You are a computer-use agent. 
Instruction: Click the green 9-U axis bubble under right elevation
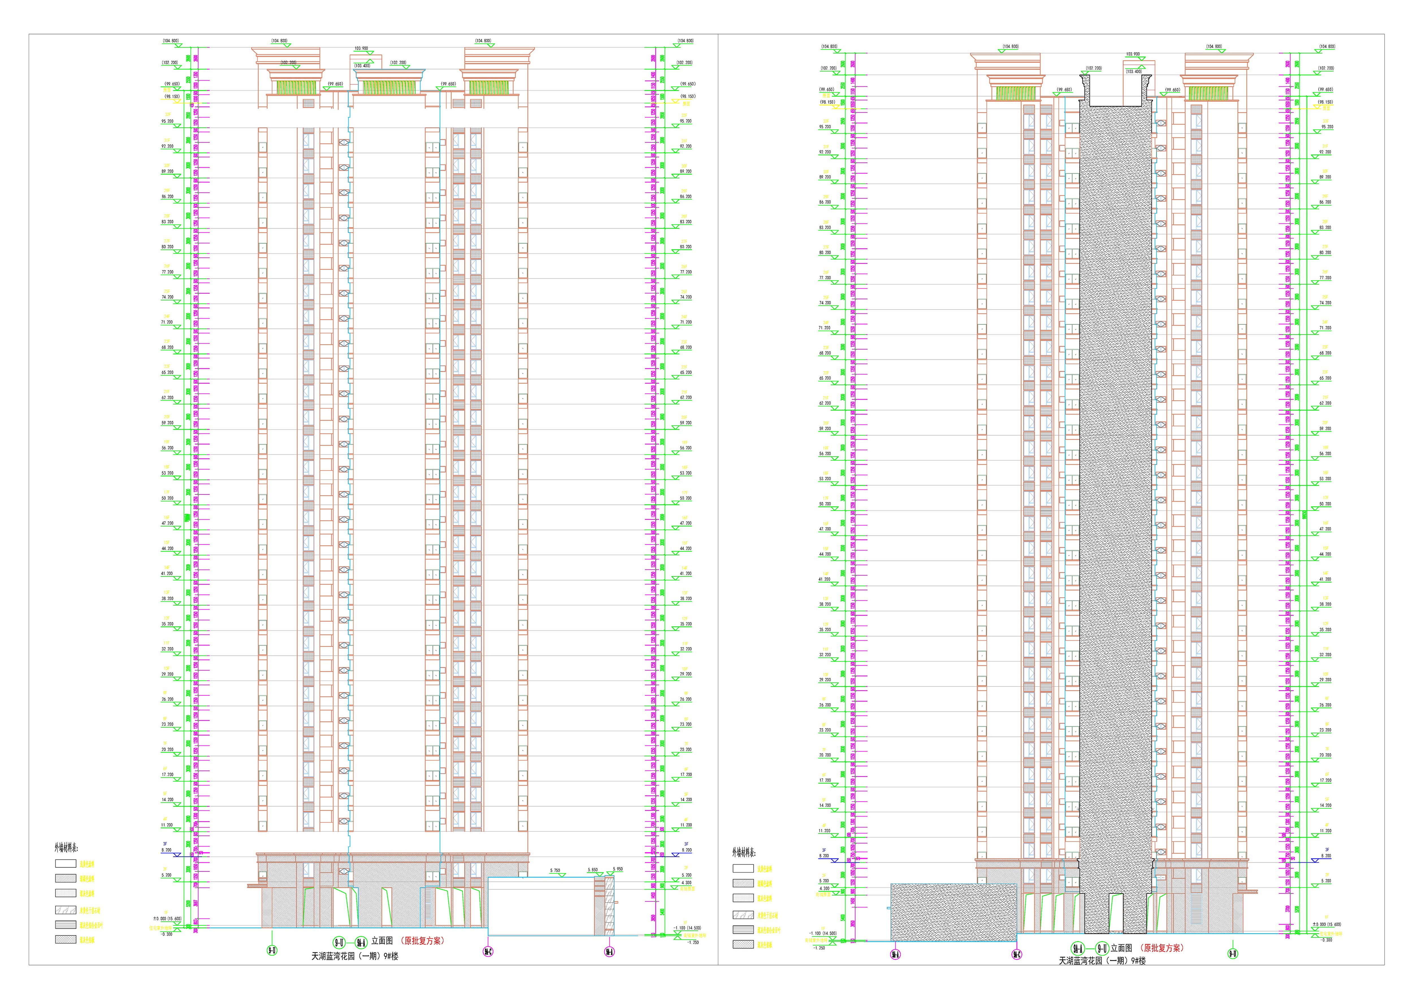[x=1233, y=954]
